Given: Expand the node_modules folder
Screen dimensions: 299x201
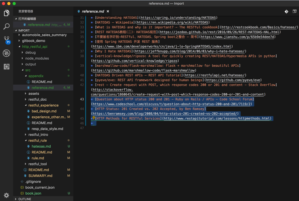Looking at the screenshot, I should pos(37,58).
